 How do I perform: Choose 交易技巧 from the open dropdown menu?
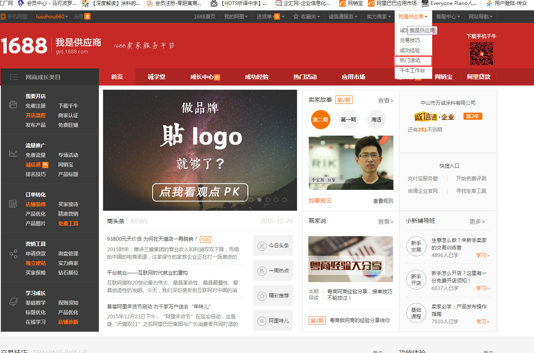point(410,40)
